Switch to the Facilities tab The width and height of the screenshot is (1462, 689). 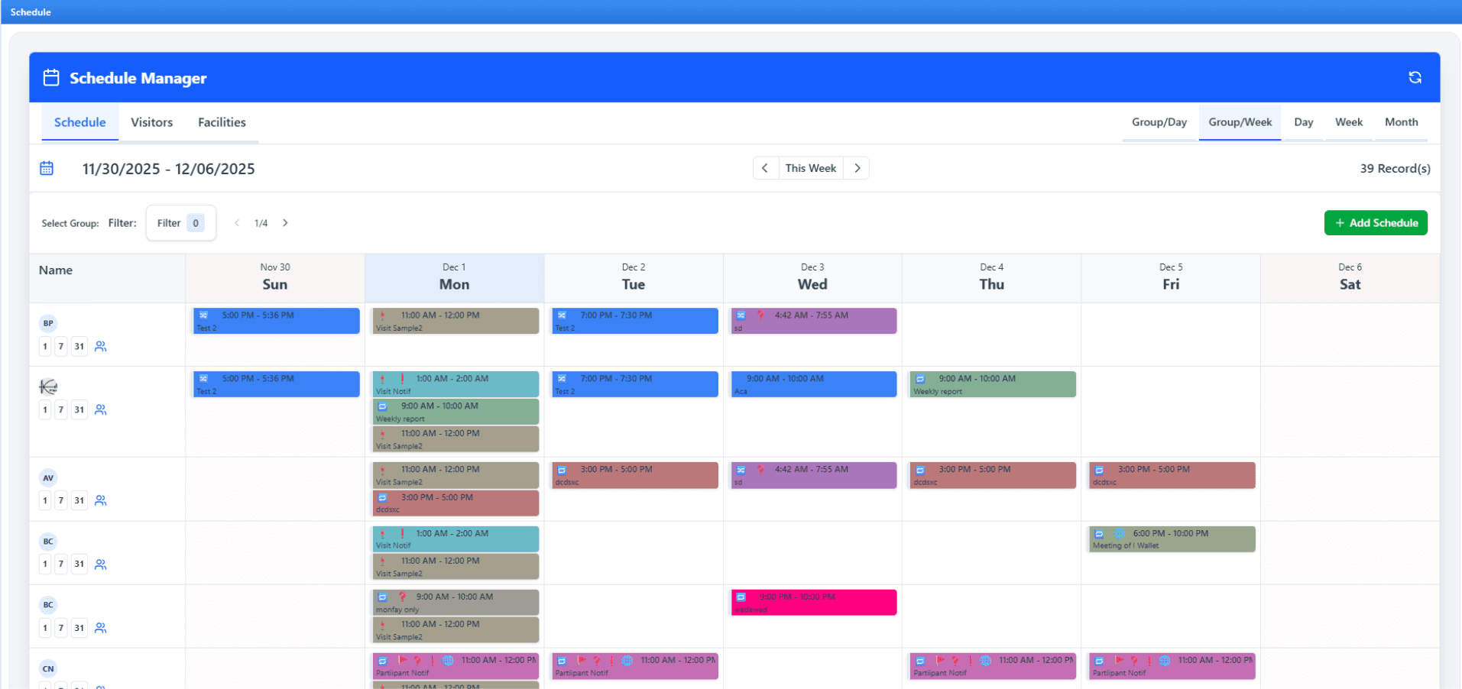[222, 122]
